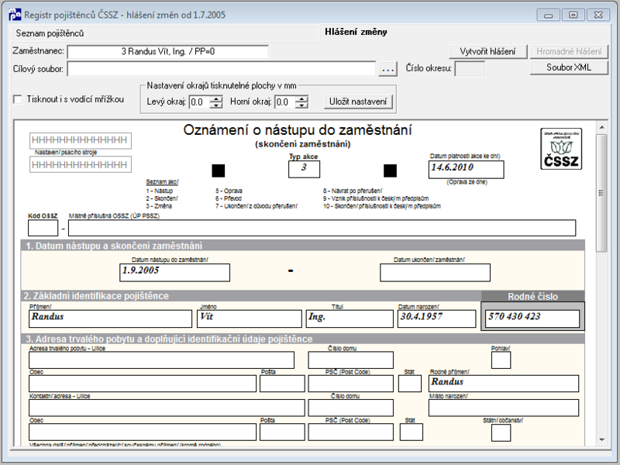Click the ČSSZ logo on the form
This screenshot has width=620, height=465.
point(561,149)
